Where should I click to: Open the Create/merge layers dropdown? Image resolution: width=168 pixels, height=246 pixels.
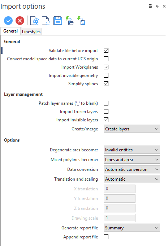point(132,129)
